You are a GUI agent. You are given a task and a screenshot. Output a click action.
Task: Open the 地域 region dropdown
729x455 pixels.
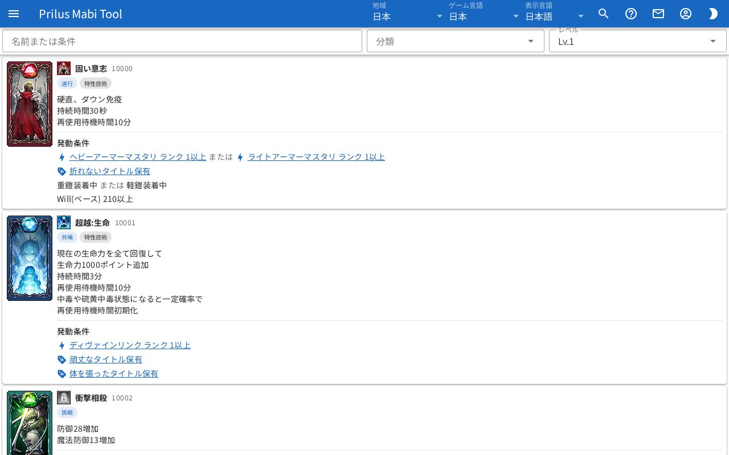pos(408,14)
